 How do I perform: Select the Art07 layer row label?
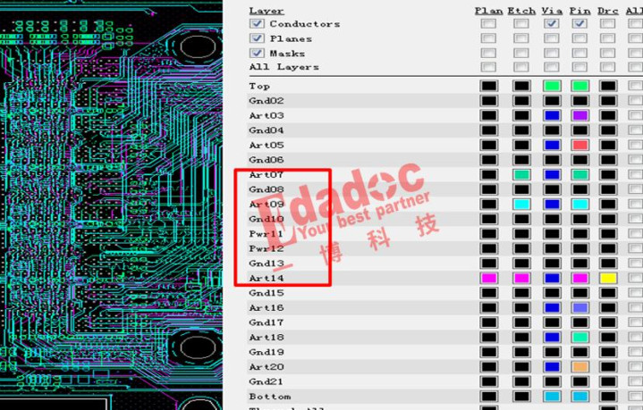(267, 175)
